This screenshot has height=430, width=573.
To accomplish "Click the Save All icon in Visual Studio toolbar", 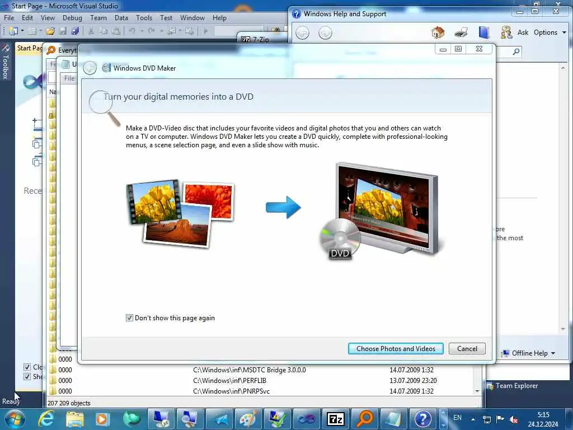I will 76,31.
